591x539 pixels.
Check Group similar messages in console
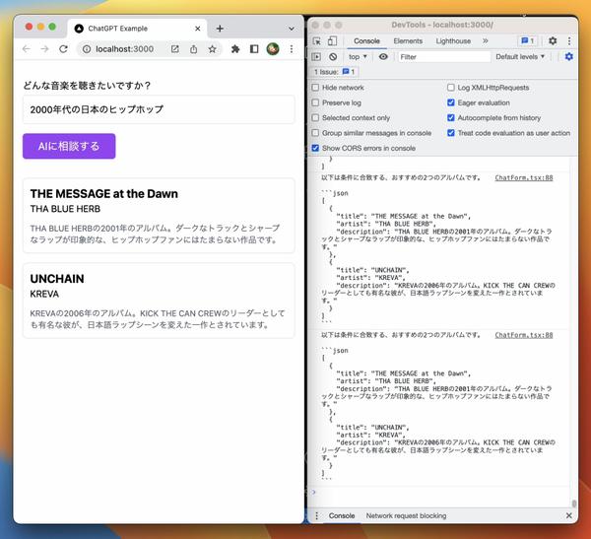(315, 133)
